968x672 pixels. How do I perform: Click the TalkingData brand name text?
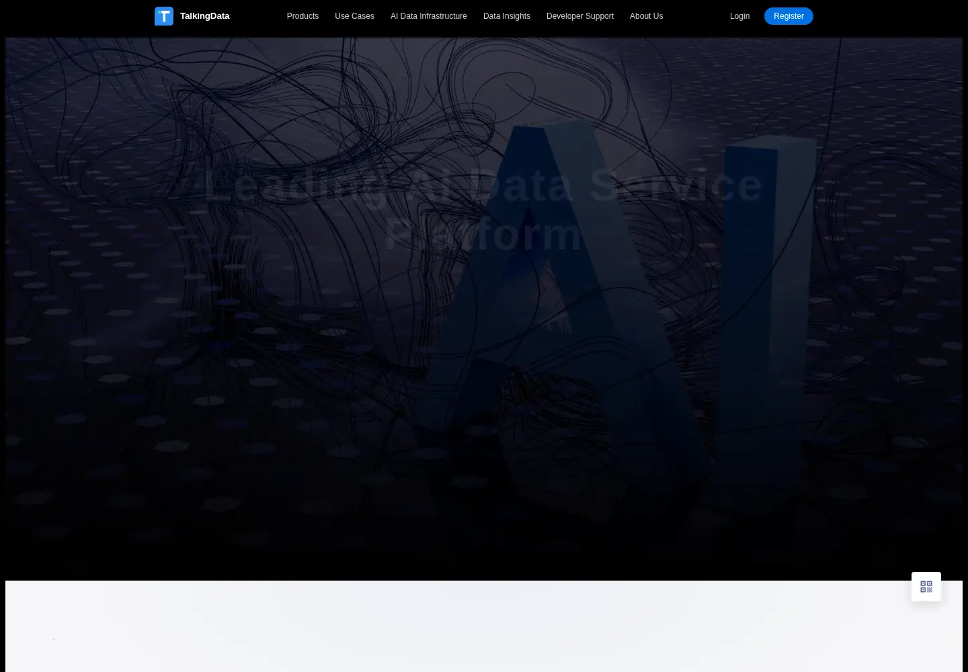pos(205,16)
